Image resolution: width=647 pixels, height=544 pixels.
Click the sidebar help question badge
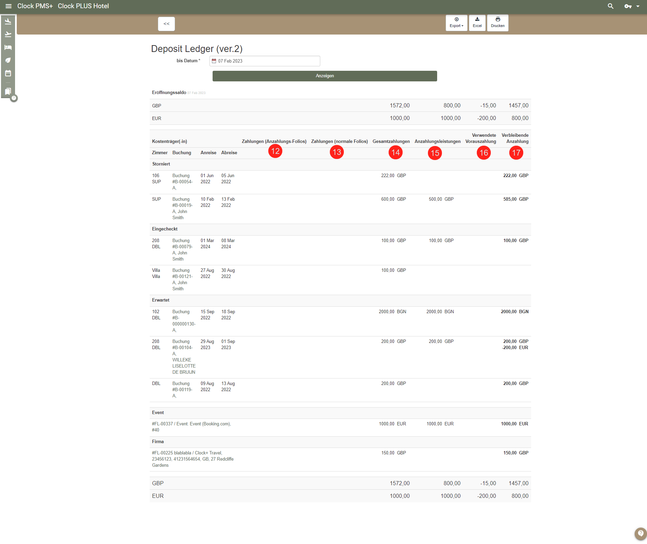coord(14,98)
